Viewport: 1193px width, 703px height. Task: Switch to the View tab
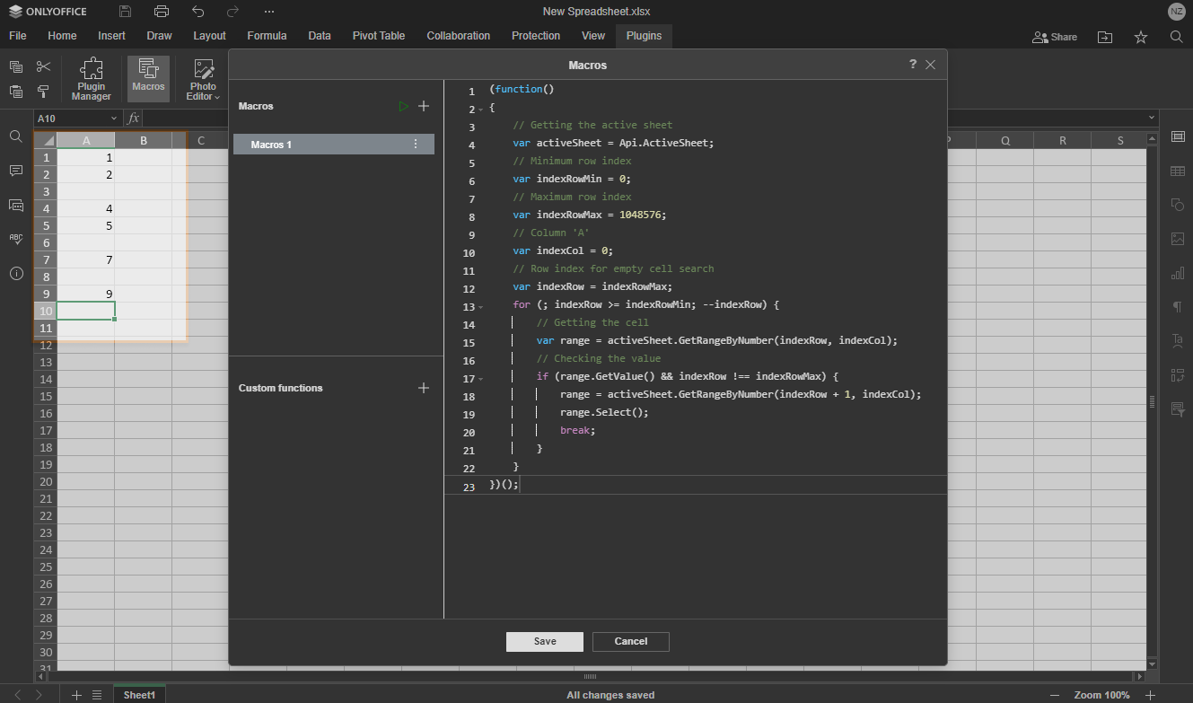pyautogui.click(x=593, y=36)
